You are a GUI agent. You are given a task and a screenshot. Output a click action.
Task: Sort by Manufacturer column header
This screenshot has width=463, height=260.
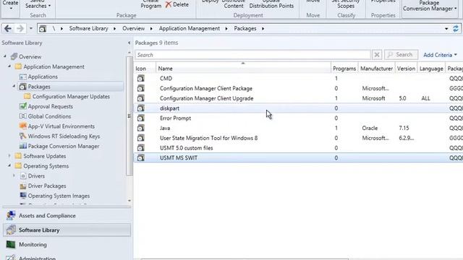pos(376,69)
